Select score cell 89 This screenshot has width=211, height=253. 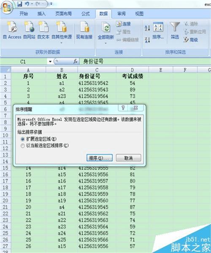coord(133,90)
